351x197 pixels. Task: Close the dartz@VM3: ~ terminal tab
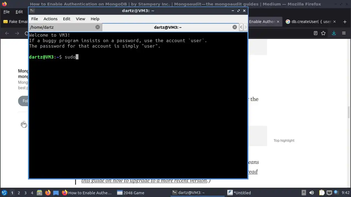[x=234, y=27]
